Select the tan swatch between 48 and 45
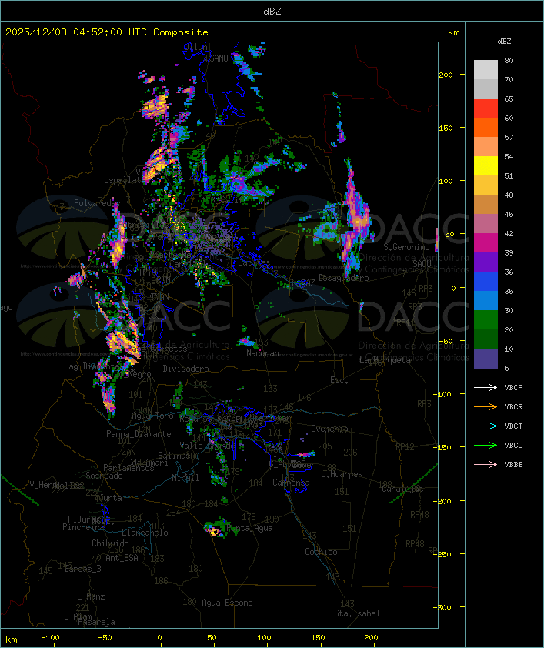This screenshot has width=544, height=648. [x=486, y=204]
